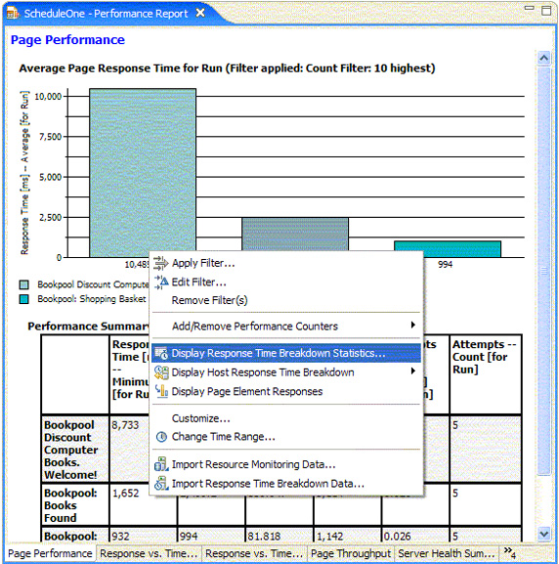The width and height of the screenshot is (559, 564).
Task: Open the Customize... menu entry
Action: pyautogui.click(x=286, y=418)
